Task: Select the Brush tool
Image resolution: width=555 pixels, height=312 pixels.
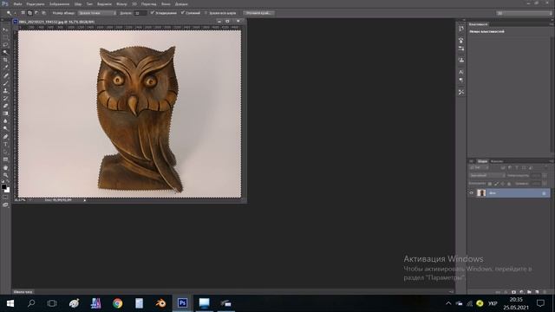Action: pyautogui.click(x=5, y=83)
